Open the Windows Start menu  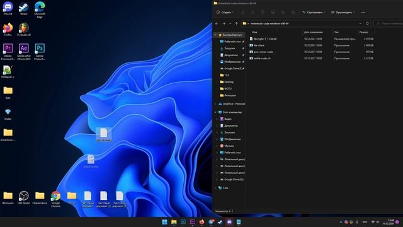(x=164, y=222)
